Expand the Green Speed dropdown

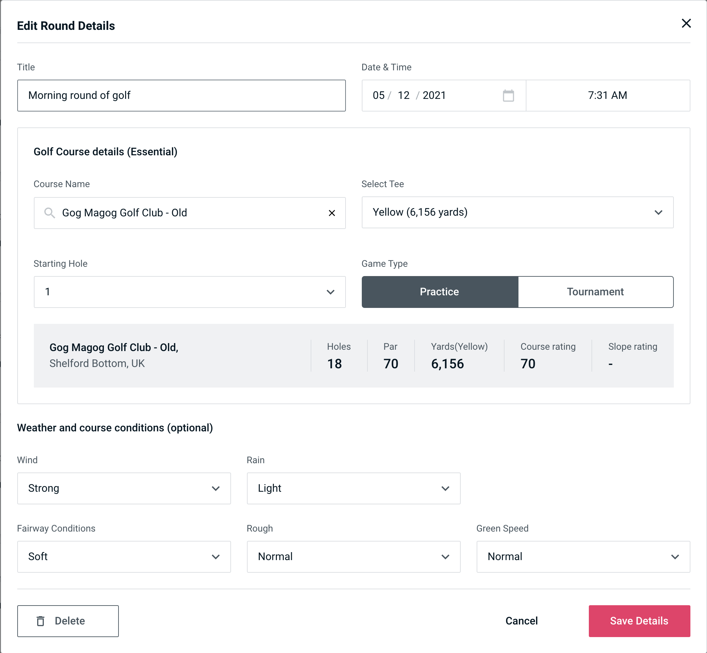coord(583,556)
